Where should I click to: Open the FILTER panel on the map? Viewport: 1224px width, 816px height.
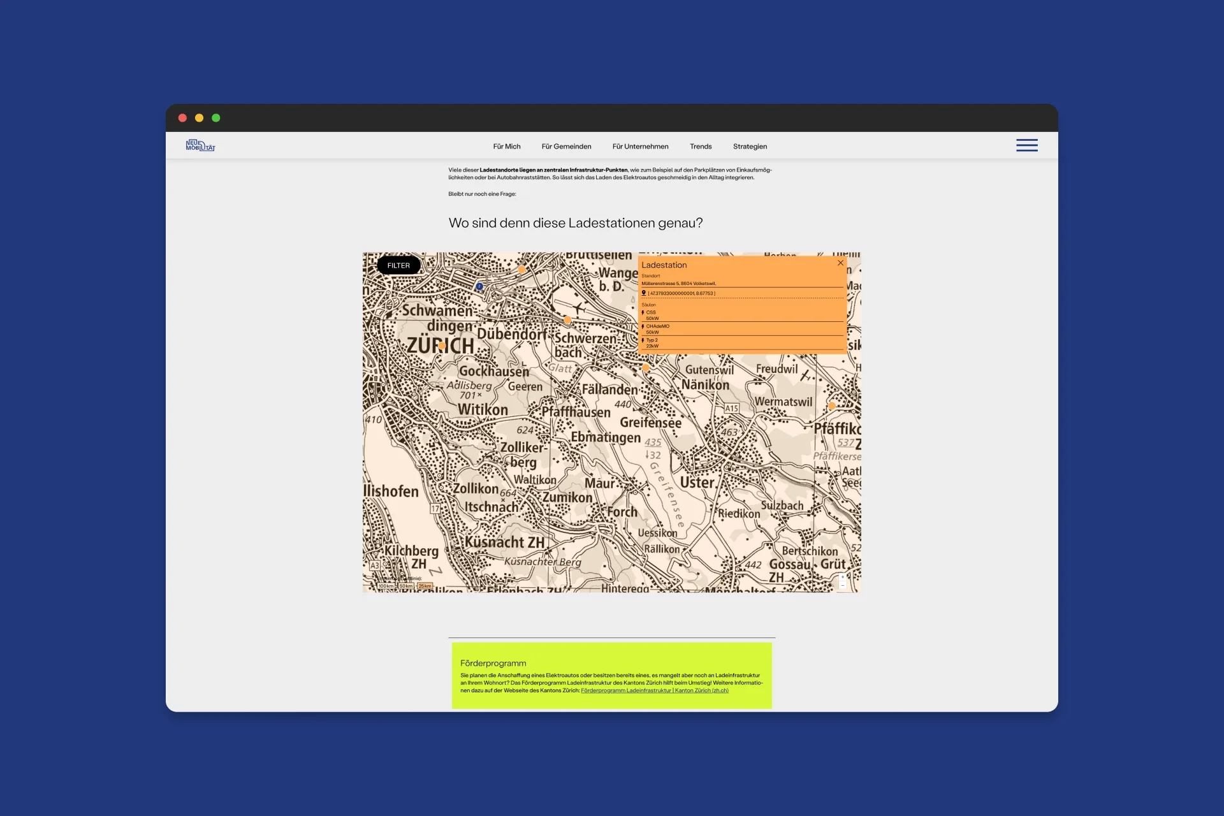(398, 265)
